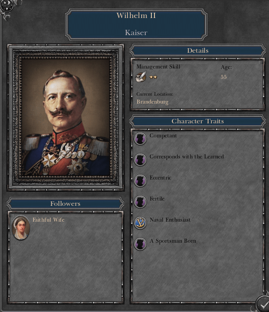
Task: Select the Brandenburg location link
Action: click(x=152, y=102)
